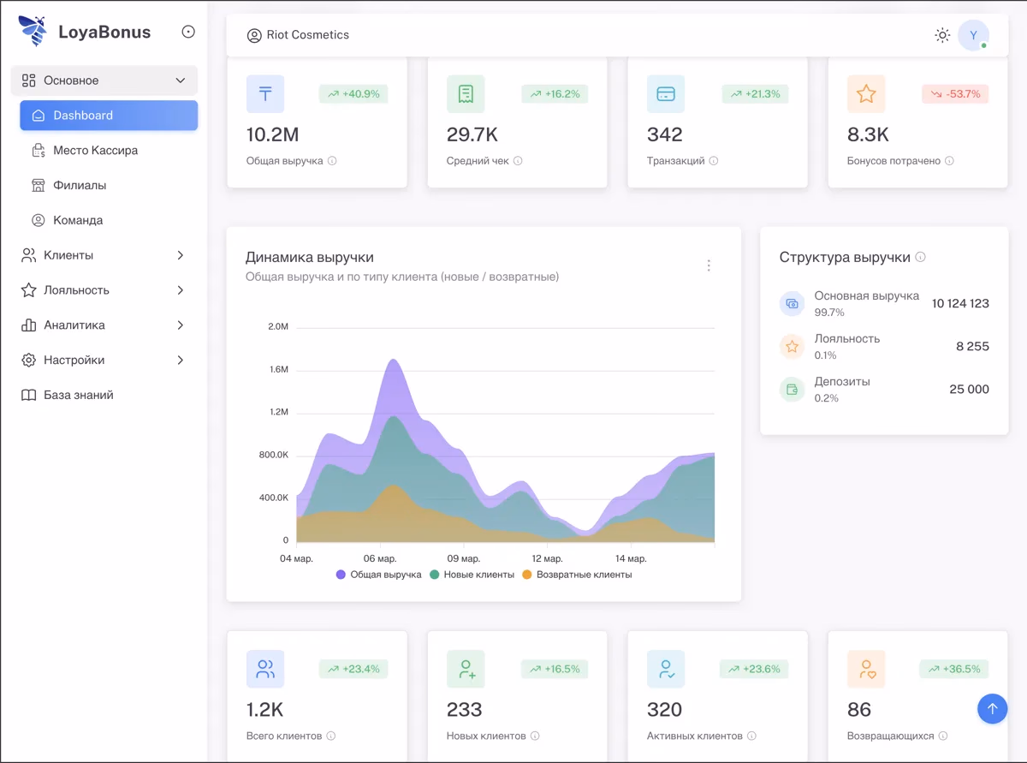
Task: Click info icon next to Общая выручка
Action: [x=332, y=161]
